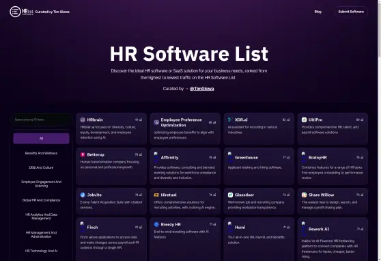Open the Glassdoor card title

pos(244,195)
